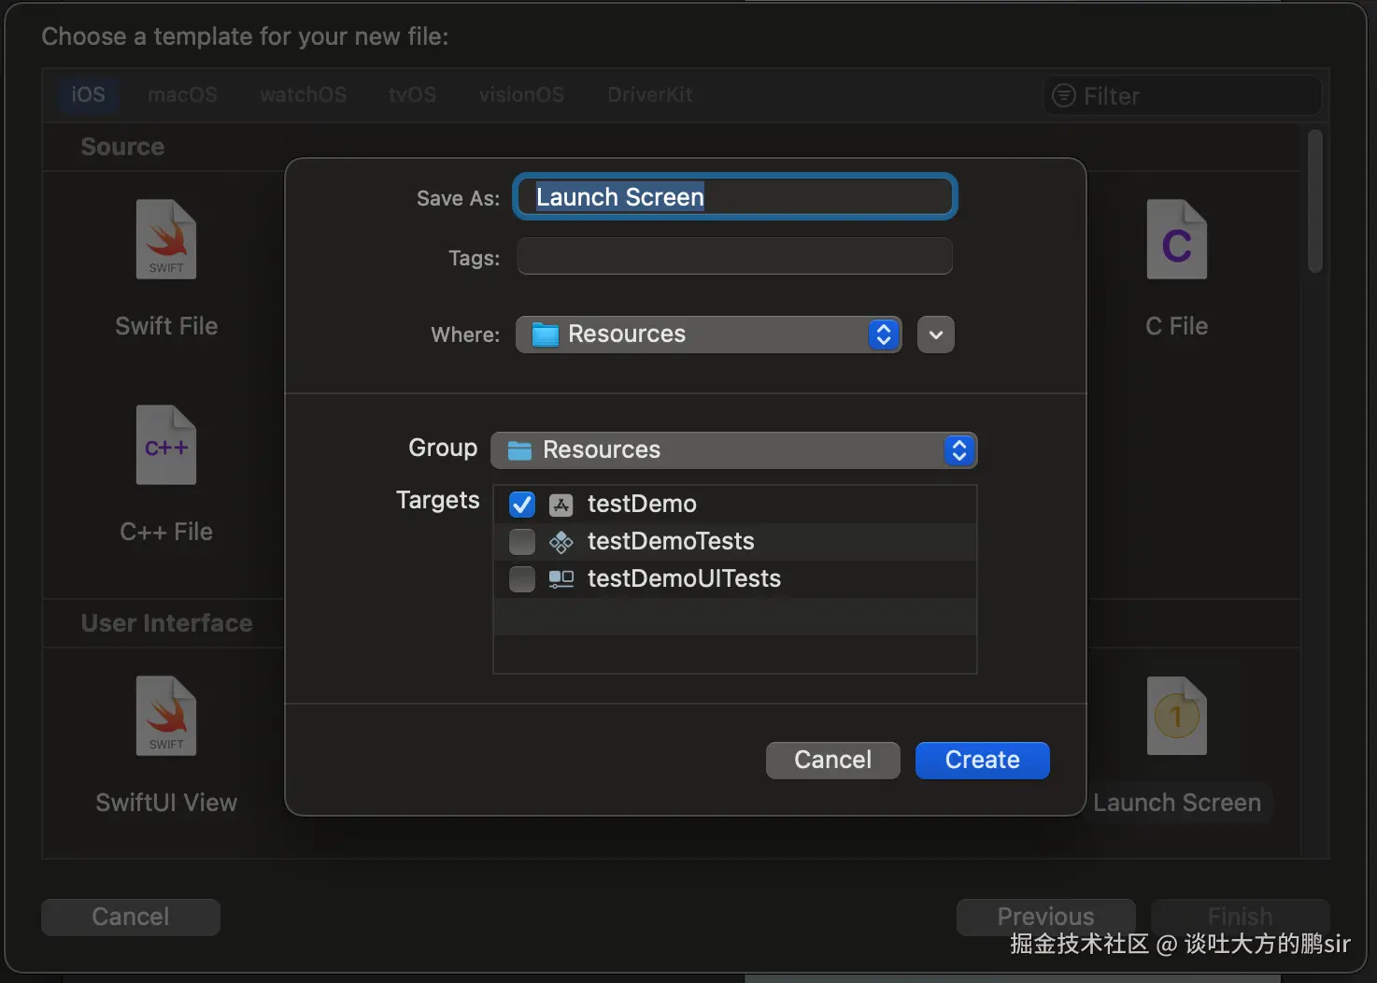This screenshot has height=983, width=1377.
Task: Click Cancel in the template chooser window
Action: click(131, 918)
